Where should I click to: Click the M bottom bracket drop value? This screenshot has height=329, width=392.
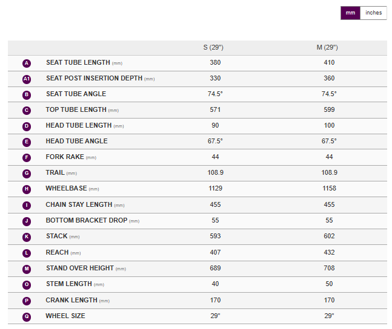tap(329, 221)
